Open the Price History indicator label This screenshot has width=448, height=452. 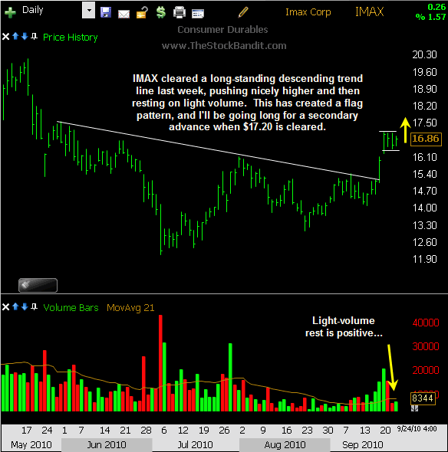click(x=70, y=38)
